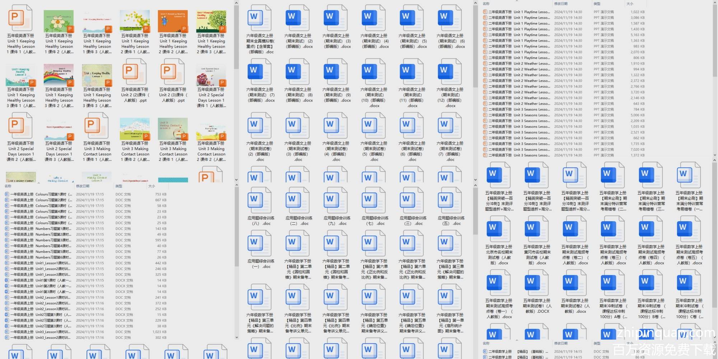Select 应用题综合训练（一）.doc Word file icon
The height and width of the screenshot is (359, 718).
[x=260, y=244]
